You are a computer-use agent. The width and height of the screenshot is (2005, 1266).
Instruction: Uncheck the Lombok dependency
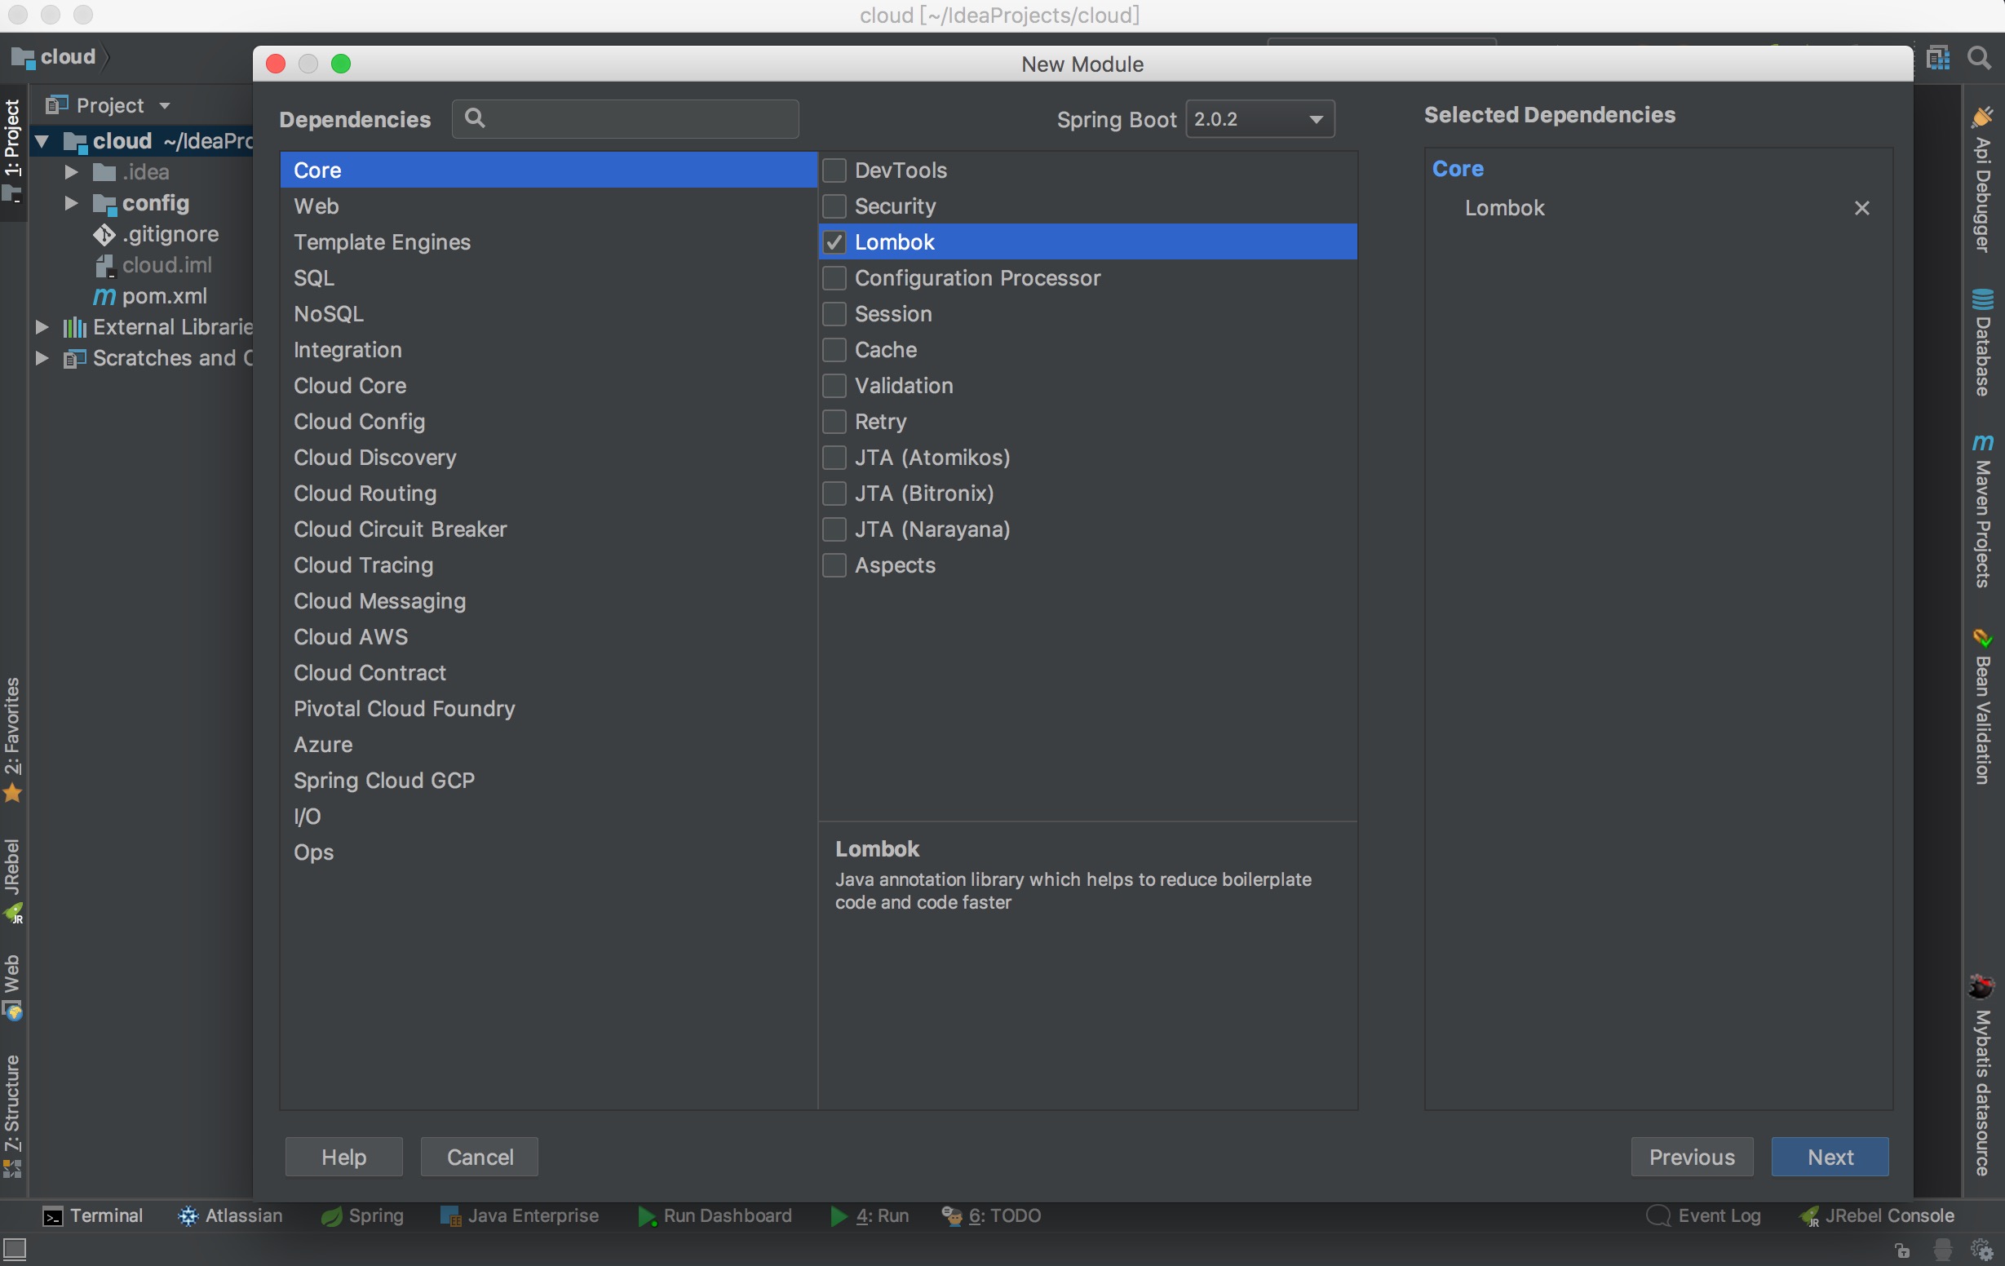(x=834, y=242)
